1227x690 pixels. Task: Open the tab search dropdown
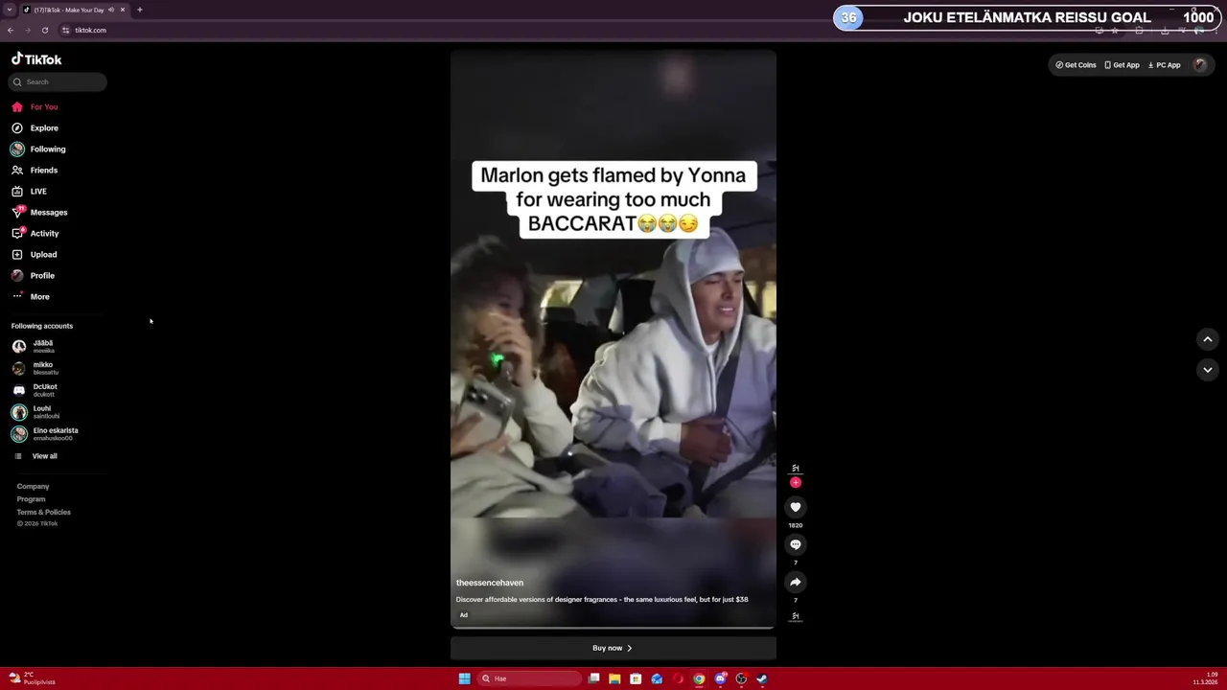[9, 10]
